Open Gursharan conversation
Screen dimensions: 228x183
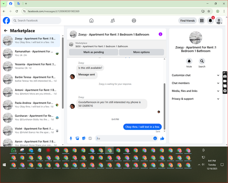tap(31, 118)
